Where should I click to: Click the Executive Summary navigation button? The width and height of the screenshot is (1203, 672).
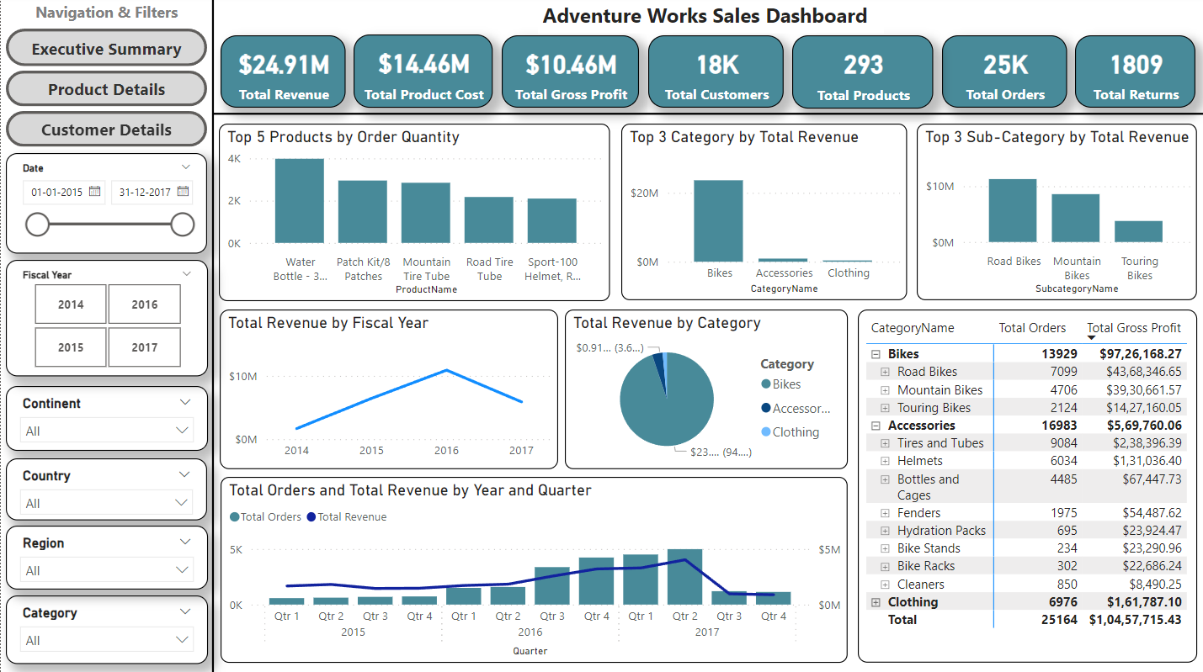click(x=106, y=49)
